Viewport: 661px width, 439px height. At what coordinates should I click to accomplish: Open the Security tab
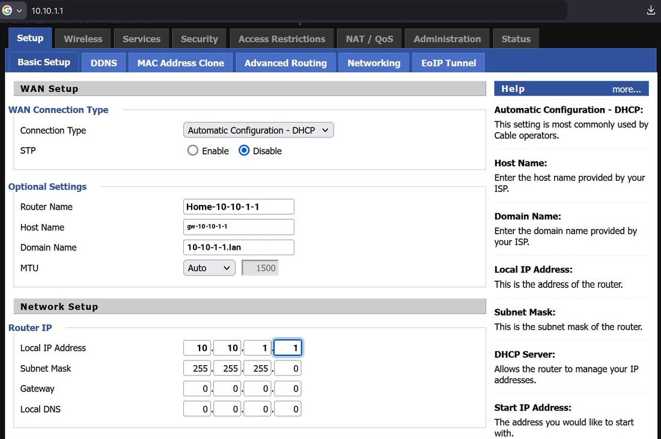[x=200, y=39]
